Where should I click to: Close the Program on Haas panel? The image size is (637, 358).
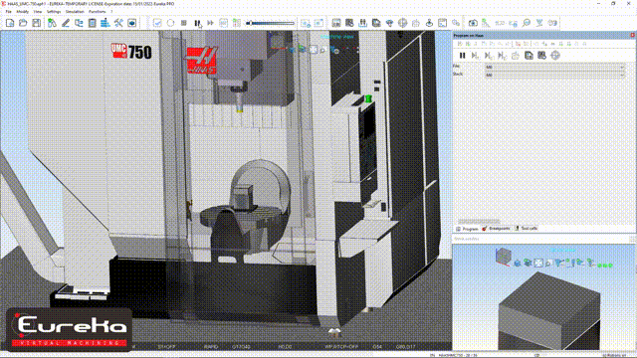[x=633, y=36]
